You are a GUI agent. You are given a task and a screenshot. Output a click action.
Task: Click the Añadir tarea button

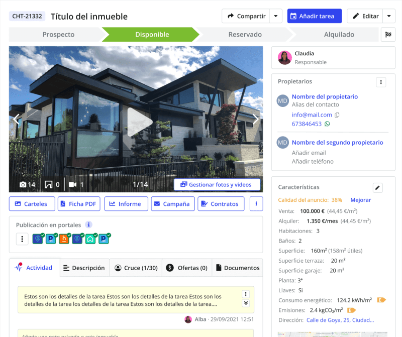point(314,16)
